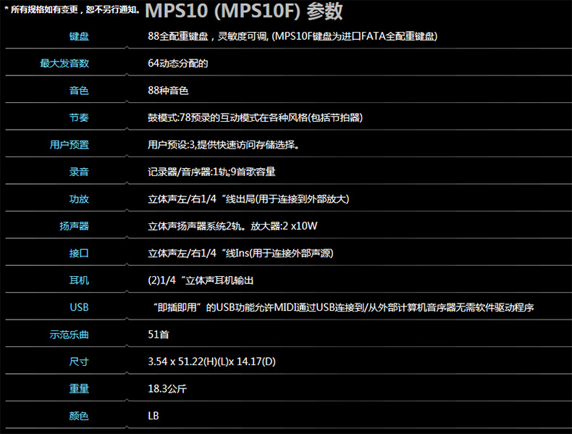Click the note 所有规格如有变更，恕不另行通知

pyautogui.click(x=72, y=10)
